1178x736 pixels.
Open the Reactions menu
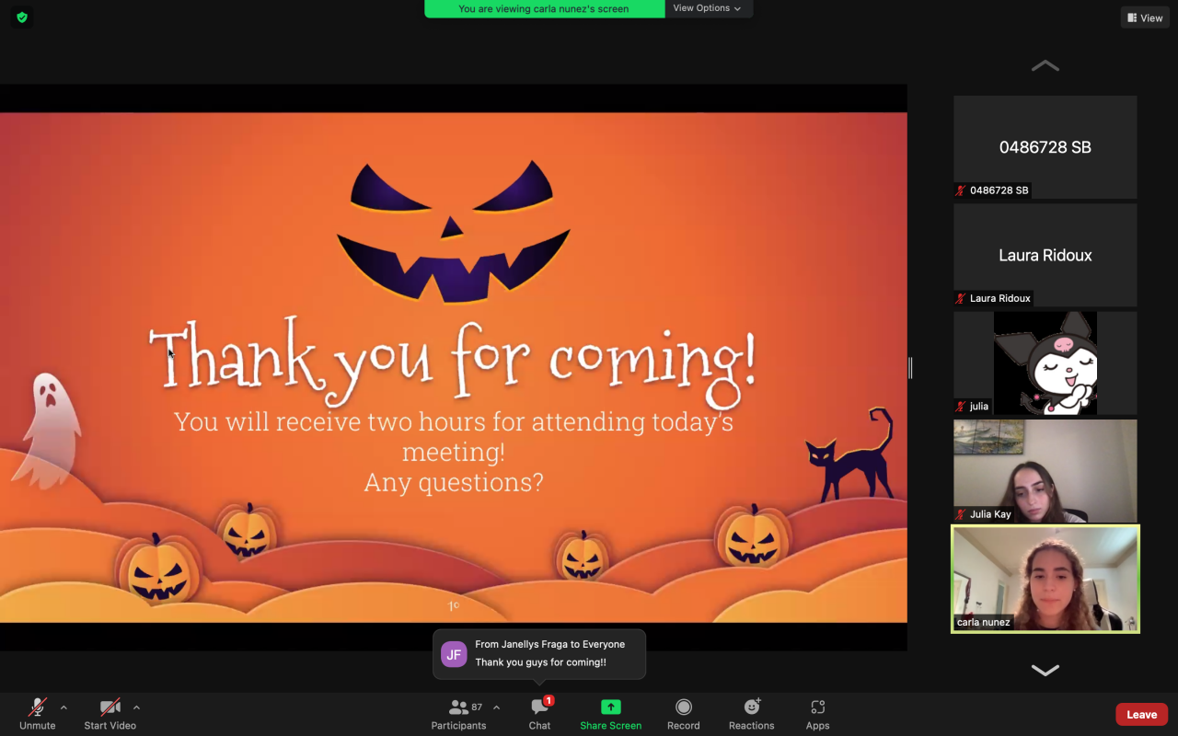[752, 714]
